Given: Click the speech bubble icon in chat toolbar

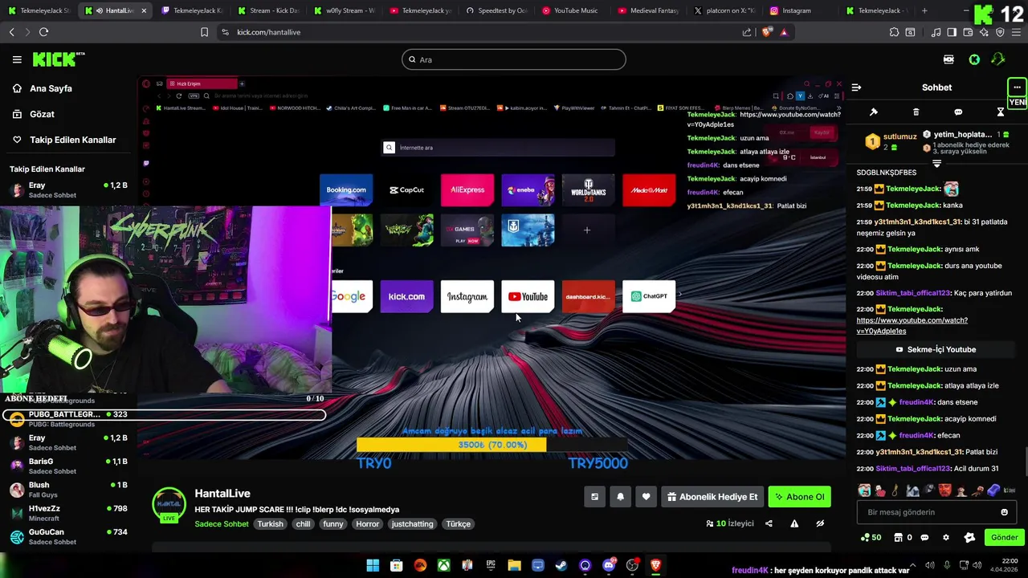Looking at the screenshot, I should point(958,112).
